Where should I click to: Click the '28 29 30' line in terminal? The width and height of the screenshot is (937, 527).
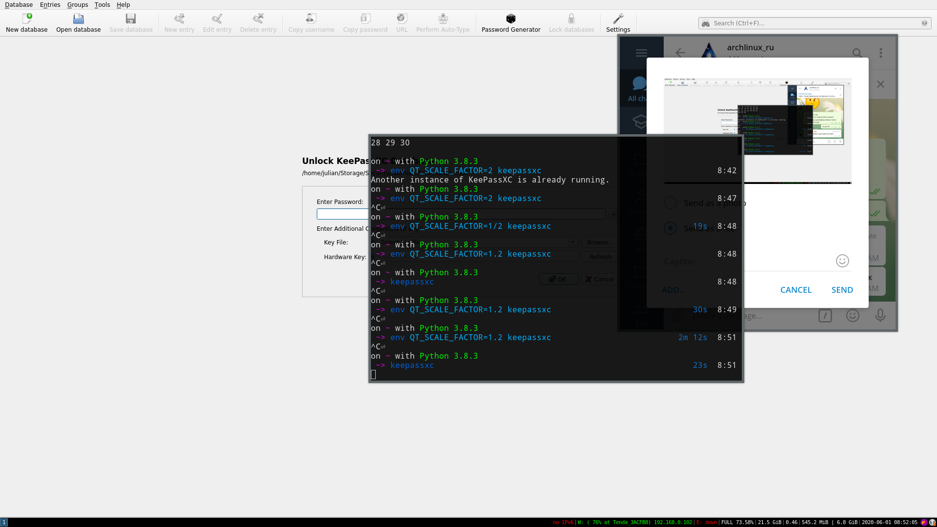[x=390, y=143]
